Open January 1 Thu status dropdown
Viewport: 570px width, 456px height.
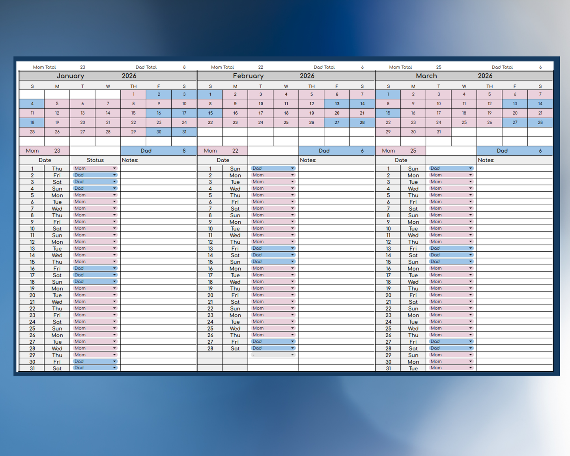(x=95, y=168)
